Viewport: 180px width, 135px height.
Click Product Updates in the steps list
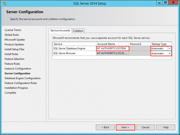14,44
